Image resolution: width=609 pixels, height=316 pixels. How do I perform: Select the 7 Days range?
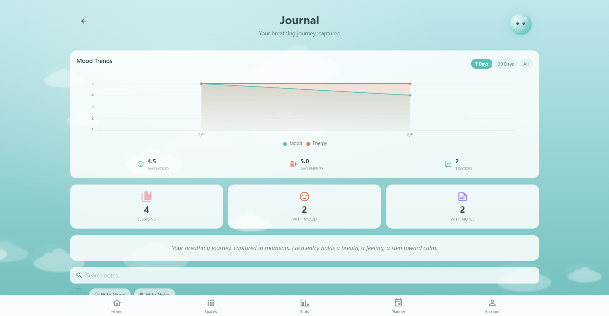pos(481,64)
